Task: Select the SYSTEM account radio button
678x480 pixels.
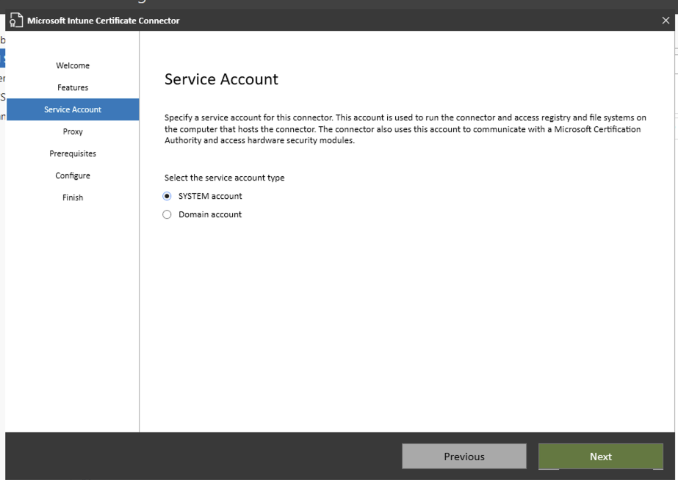Action: [167, 196]
